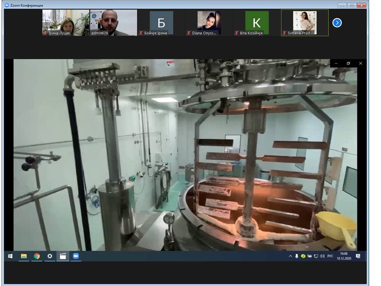Click the network tray icon
Viewport: 381px width, 286px height.
(316, 256)
